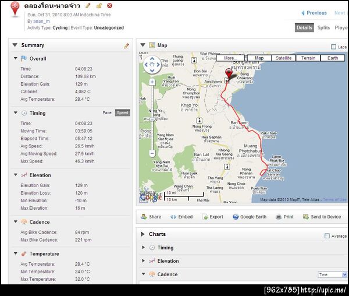The image size is (349, 296).
Task: Collapse the Temperature section
Action: tap(15, 253)
